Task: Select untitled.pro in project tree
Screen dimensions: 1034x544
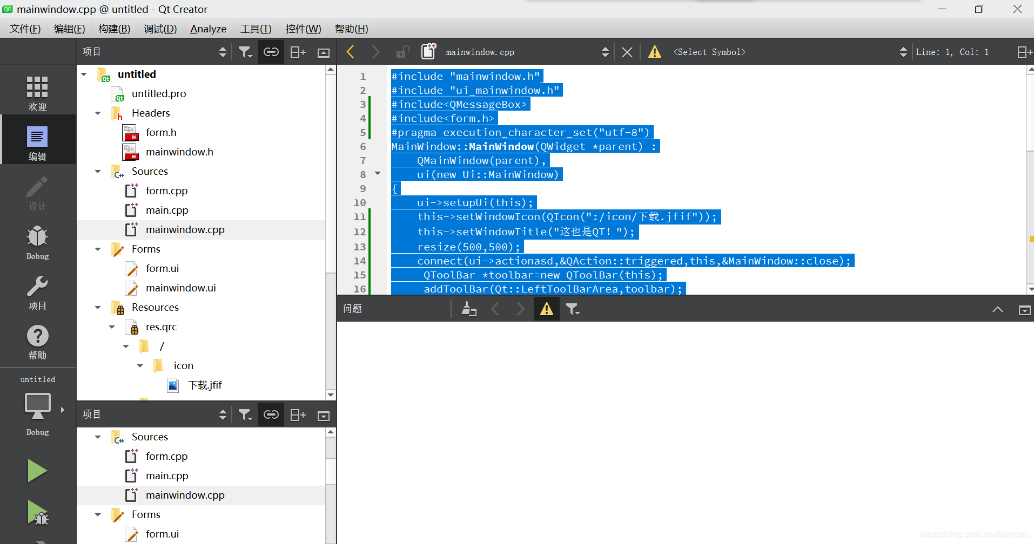Action: pos(159,94)
